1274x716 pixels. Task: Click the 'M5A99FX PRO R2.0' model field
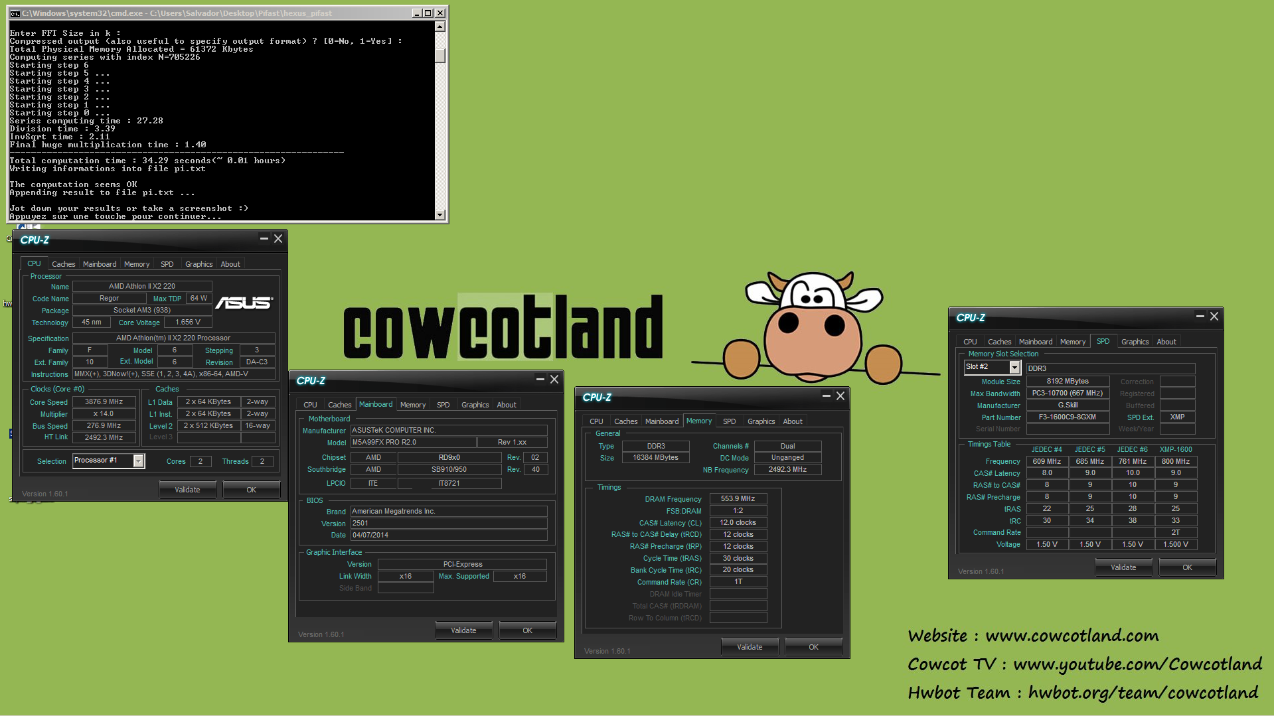pos(413,443)
